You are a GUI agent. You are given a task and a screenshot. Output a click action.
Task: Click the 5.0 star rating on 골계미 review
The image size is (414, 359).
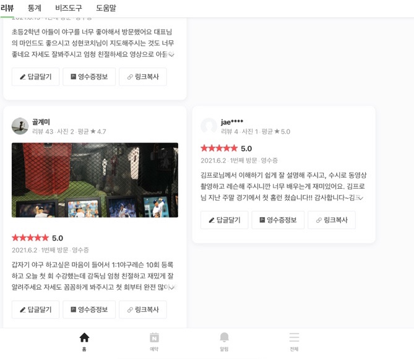point(38,238)
